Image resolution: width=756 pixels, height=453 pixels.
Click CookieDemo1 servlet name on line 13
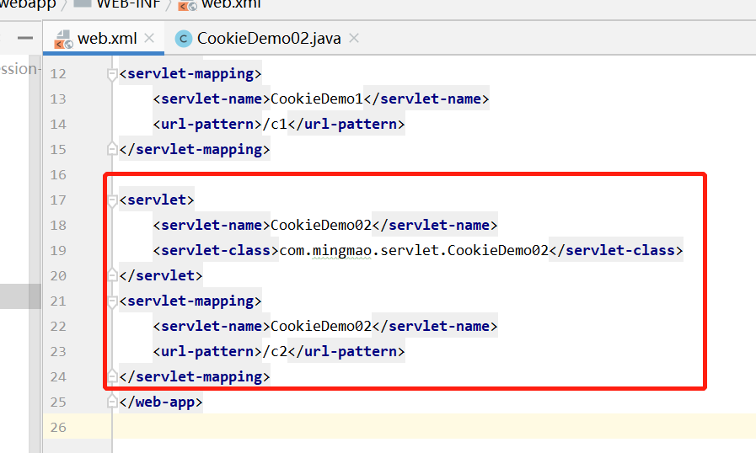click(x=317, y=99)
